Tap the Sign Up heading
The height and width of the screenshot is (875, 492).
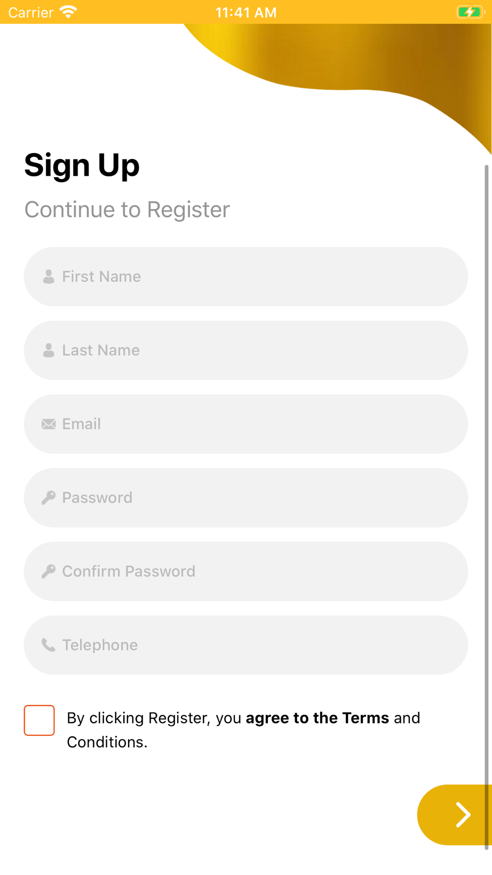(82, 165)
